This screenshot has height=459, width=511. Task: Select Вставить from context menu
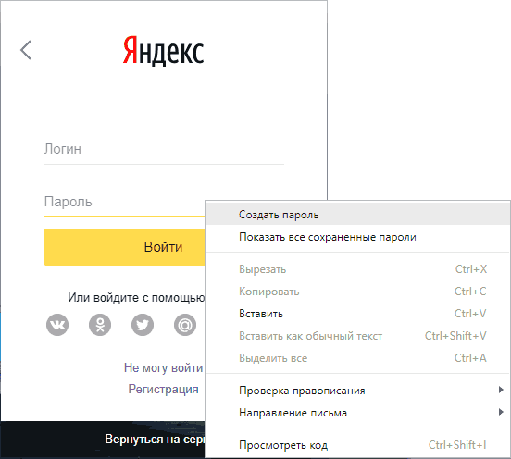coord(358,314)
